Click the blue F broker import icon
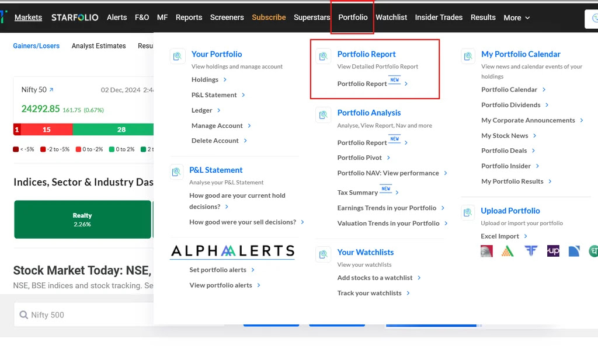 530,250
